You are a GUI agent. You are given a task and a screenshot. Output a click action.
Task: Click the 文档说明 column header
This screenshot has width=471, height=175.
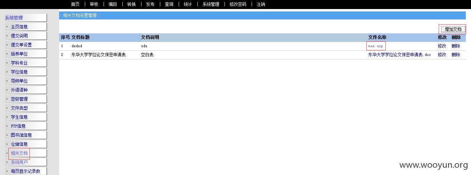click(150, 37)
